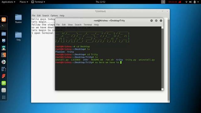This screenshot has width=201, height=113.
Task: Show all applications grid in dock
Action: pos(3,97)
